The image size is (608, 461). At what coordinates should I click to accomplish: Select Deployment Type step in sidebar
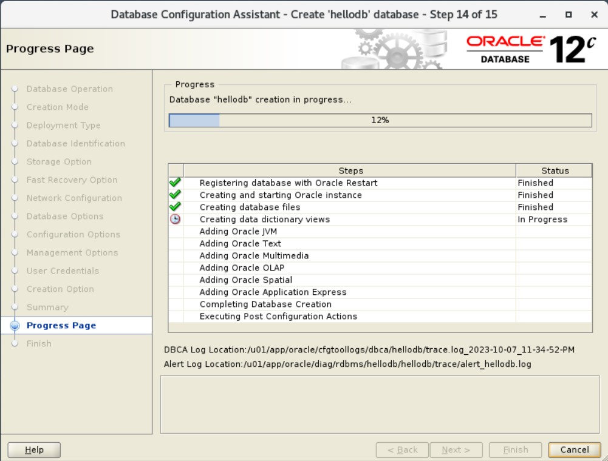(x=64, y=125)
